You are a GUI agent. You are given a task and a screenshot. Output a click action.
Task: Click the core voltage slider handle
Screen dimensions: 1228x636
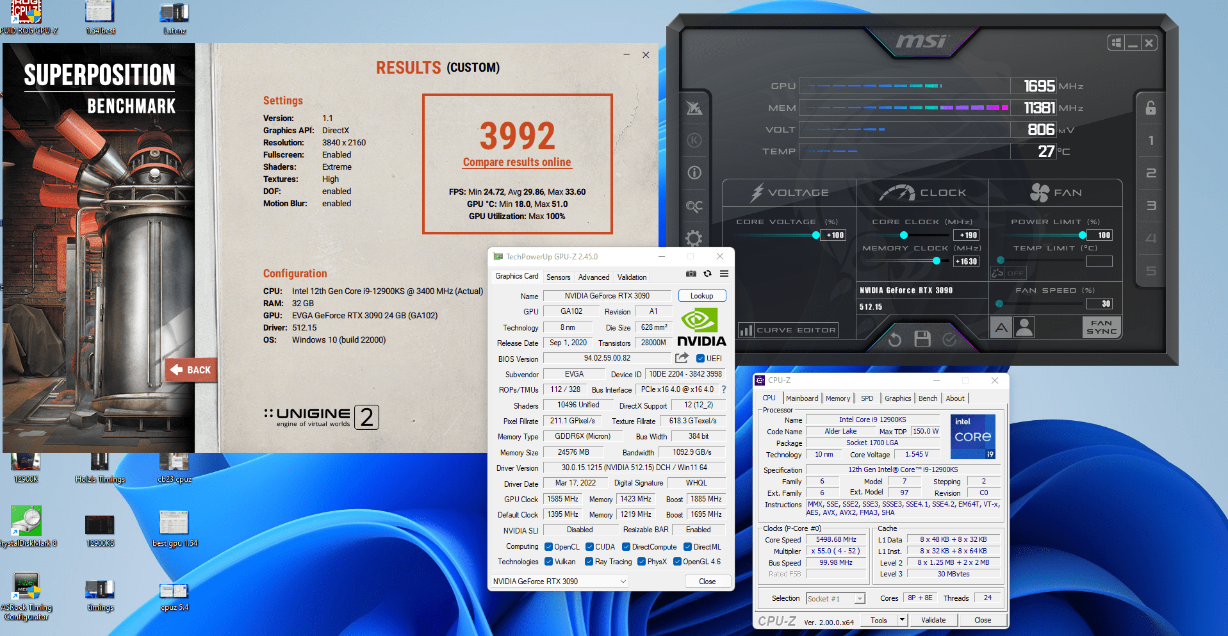(x=815, y=235)
